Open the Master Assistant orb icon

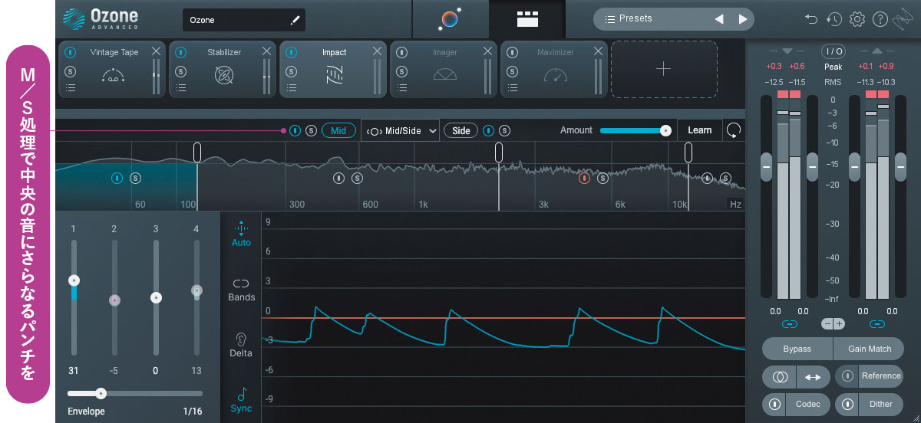click(x=450, y=19)
